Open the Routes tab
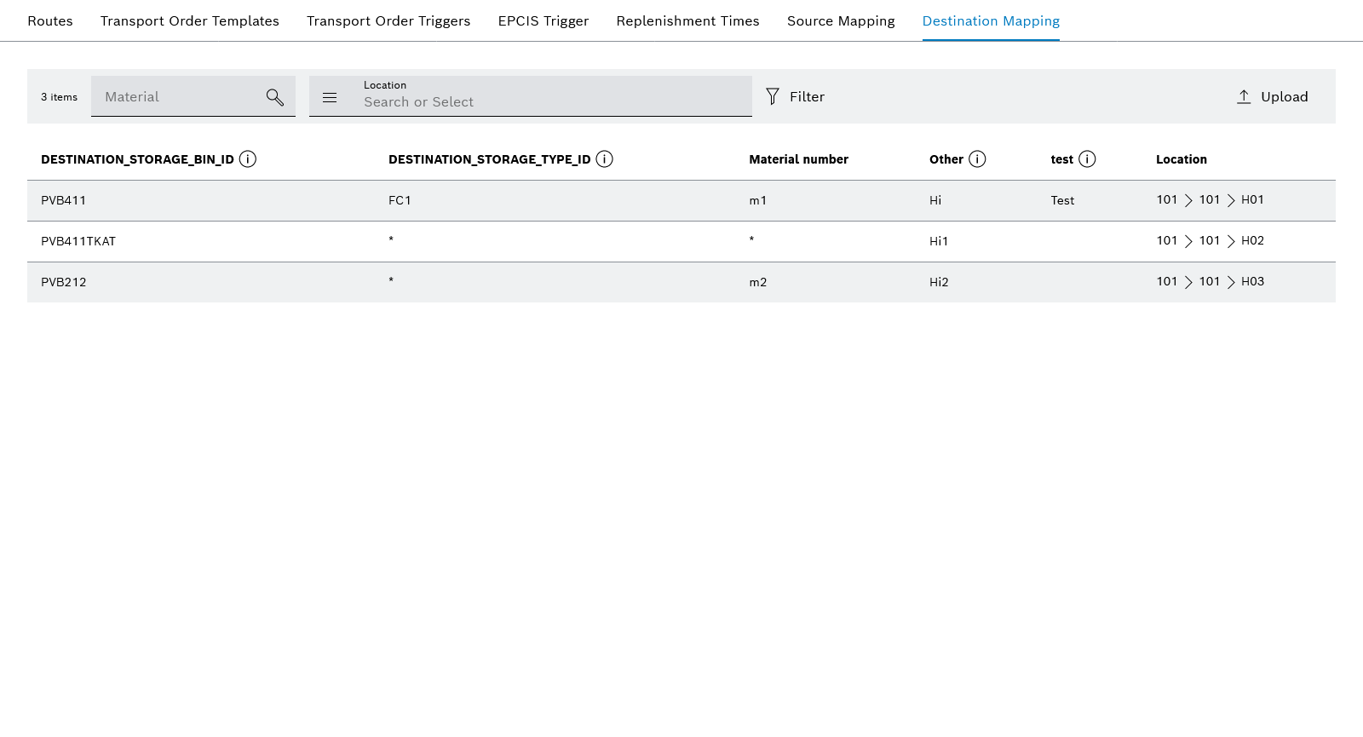This screenshot has height=737, width=1363. click(50, 20)
